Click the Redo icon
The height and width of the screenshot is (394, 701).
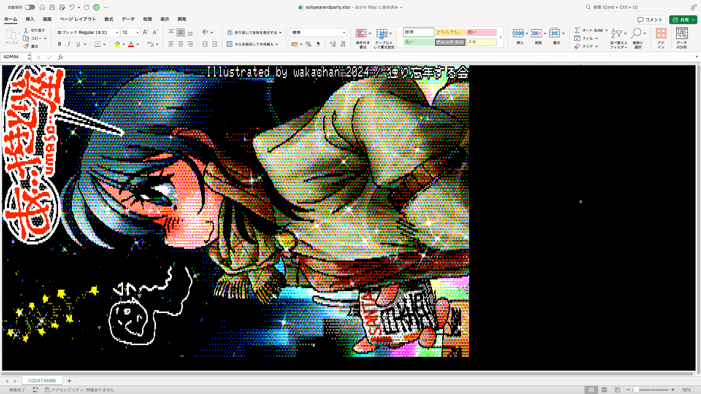click(x=87, y=7)
